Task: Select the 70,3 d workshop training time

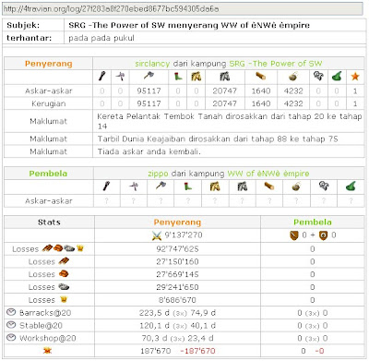Action: click(155, 338)
